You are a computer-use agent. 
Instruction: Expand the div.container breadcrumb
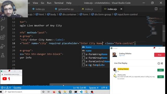68,14
